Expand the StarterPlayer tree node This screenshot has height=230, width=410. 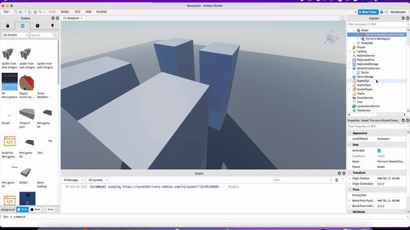pos(350,89)
